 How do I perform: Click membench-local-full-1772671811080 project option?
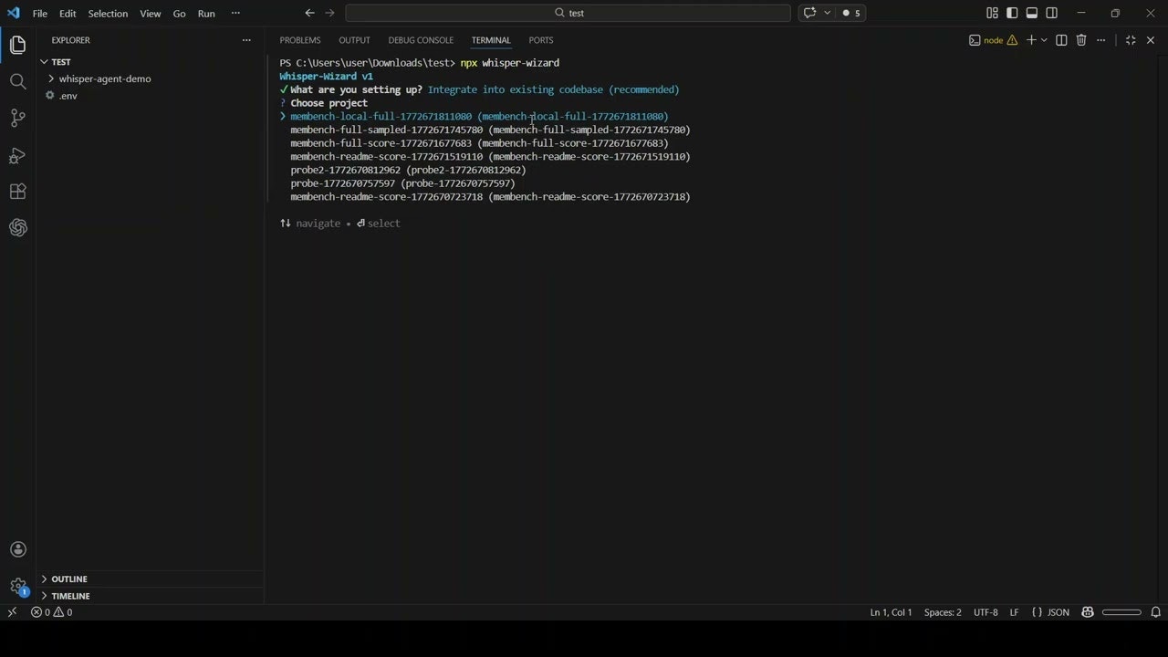[x=479, y=117]
